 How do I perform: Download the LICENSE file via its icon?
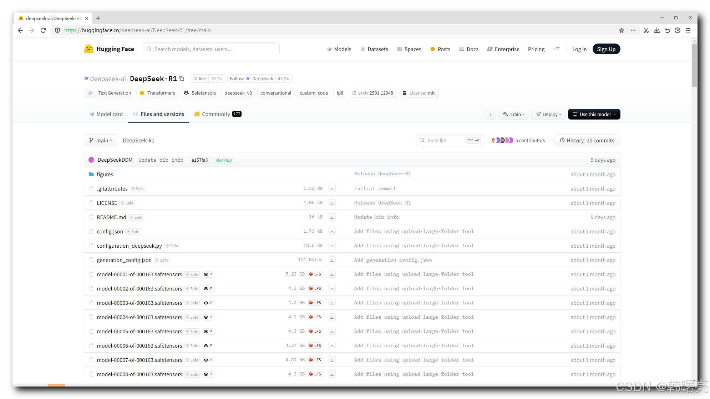[x=332, y=203]
